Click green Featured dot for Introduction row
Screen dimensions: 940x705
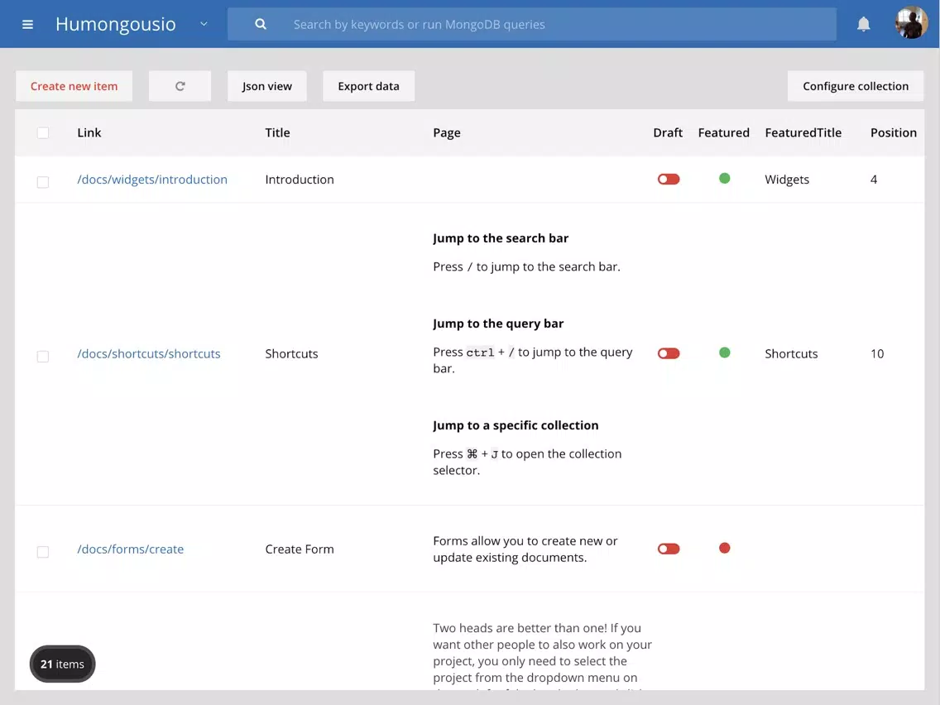tap(724, 179)
